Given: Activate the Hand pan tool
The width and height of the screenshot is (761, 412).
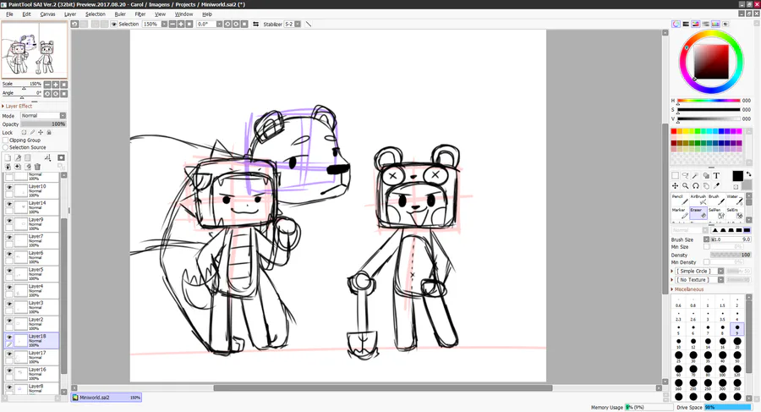Looking at the screenshot, I should (x=706, y=185).
